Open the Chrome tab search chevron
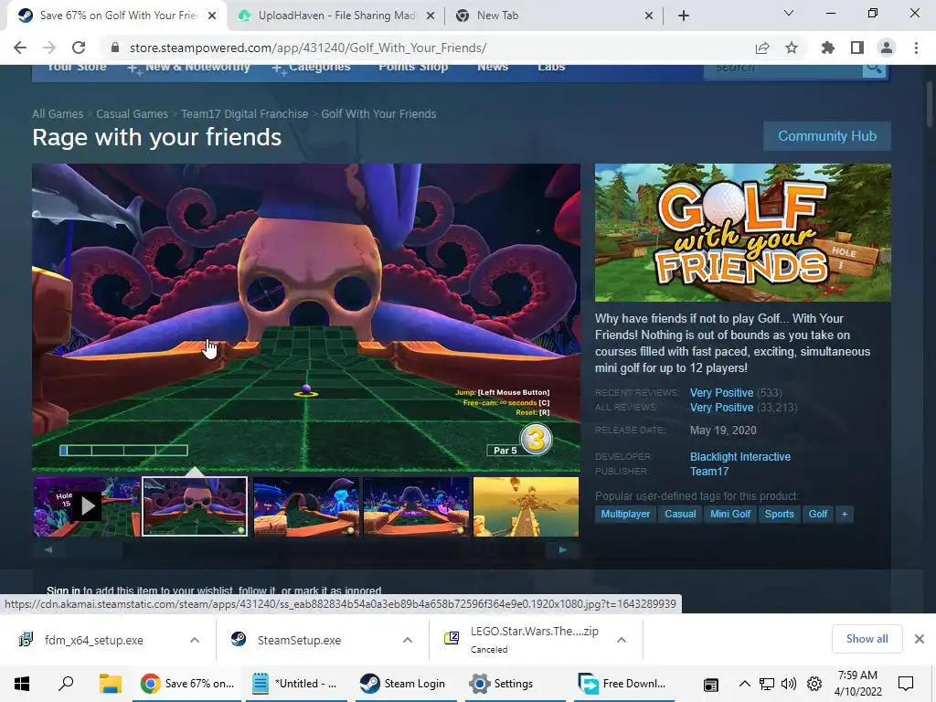936x702 pixels. click(789, 14)
